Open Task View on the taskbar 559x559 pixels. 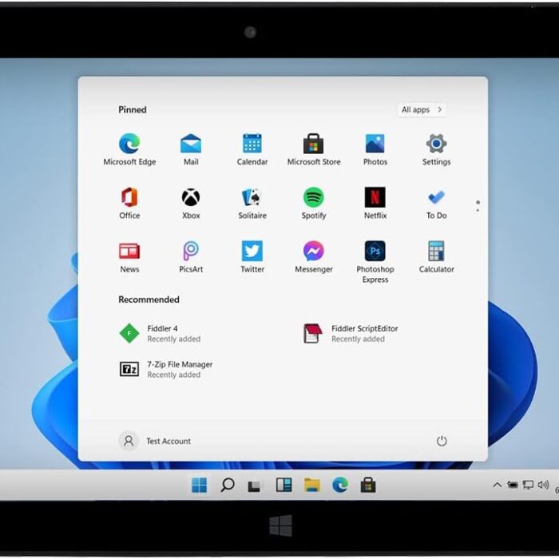pyautogui.click(x=254, y=486)
